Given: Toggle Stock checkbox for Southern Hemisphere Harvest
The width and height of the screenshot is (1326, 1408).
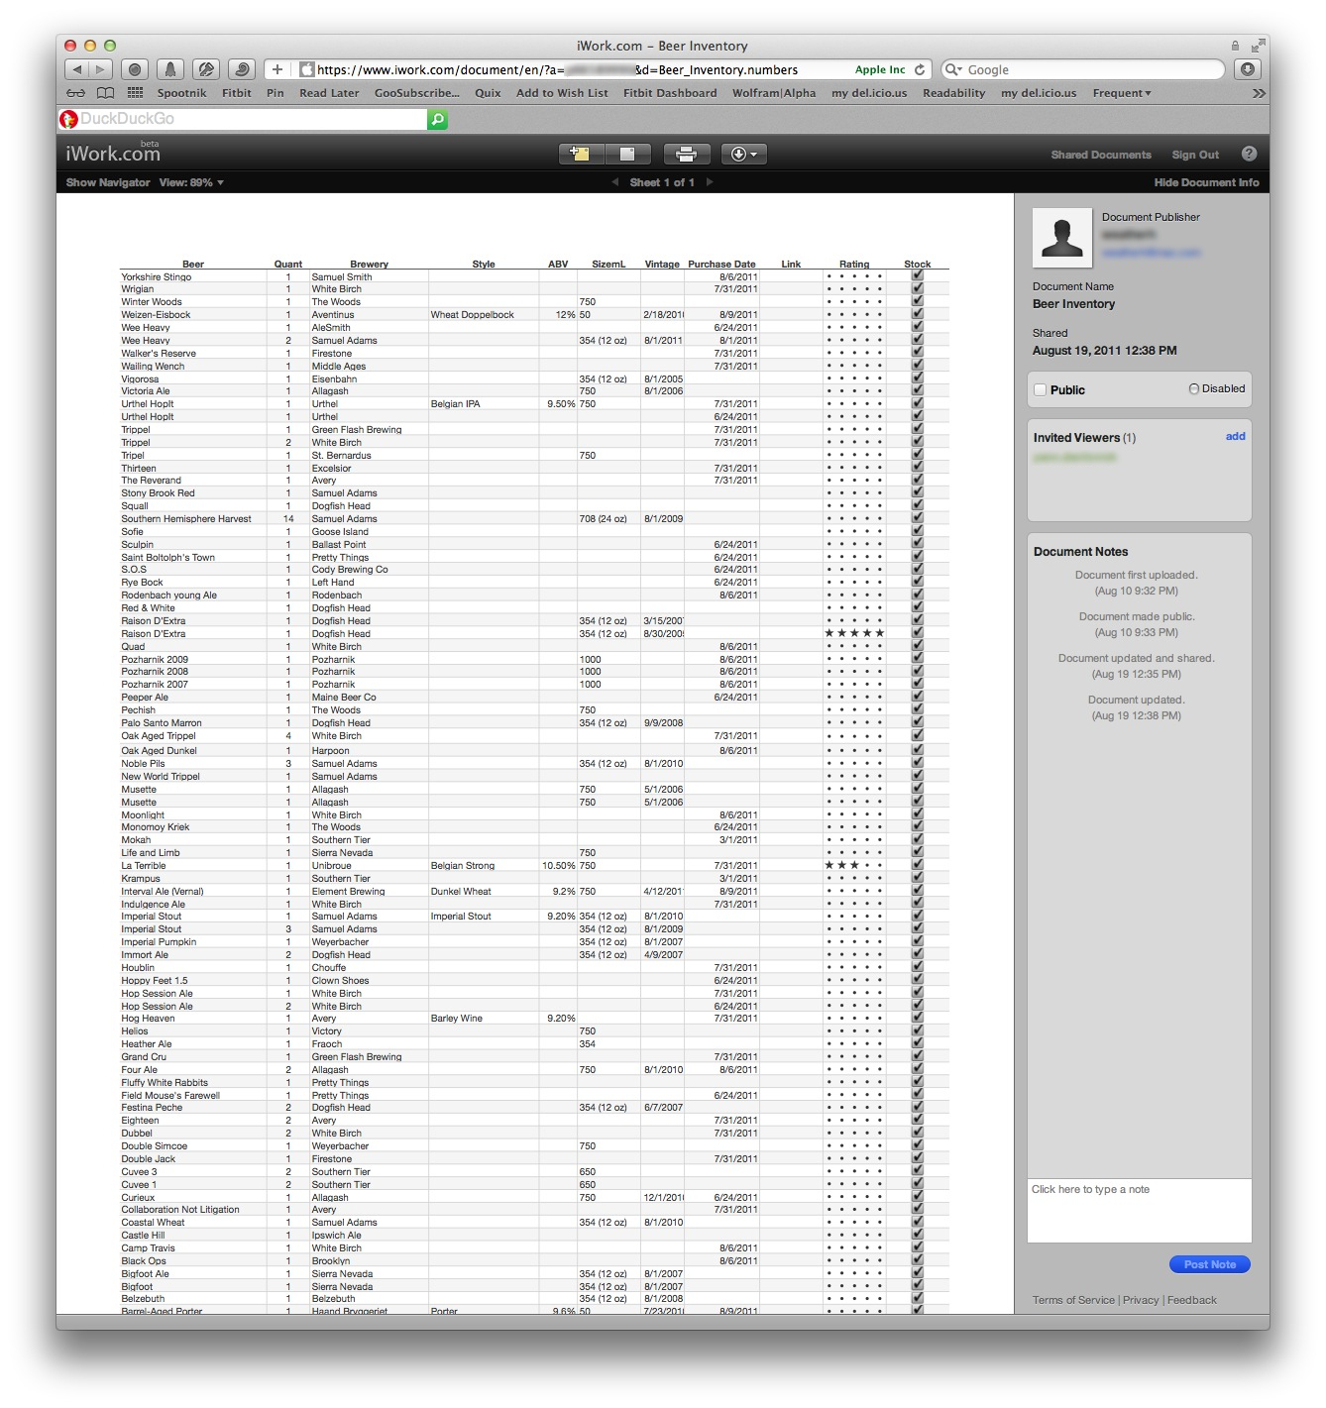Looking at the screenshot, I should (x=918, y=518).
